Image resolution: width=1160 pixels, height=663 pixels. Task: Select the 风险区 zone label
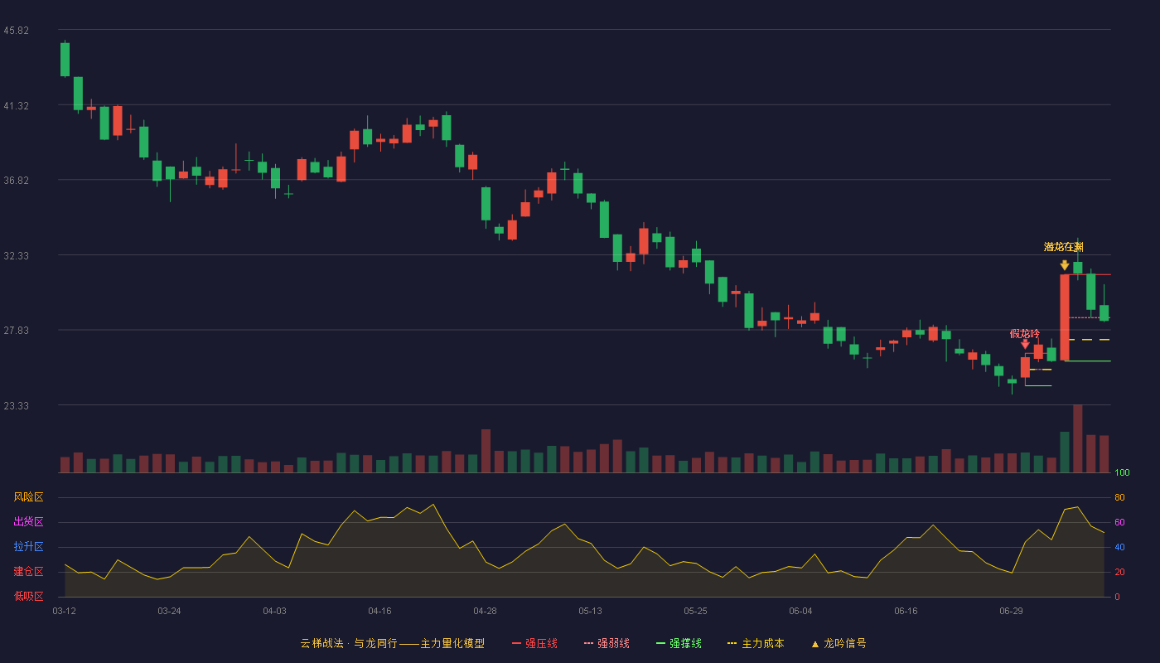click(x=29, y=497)
